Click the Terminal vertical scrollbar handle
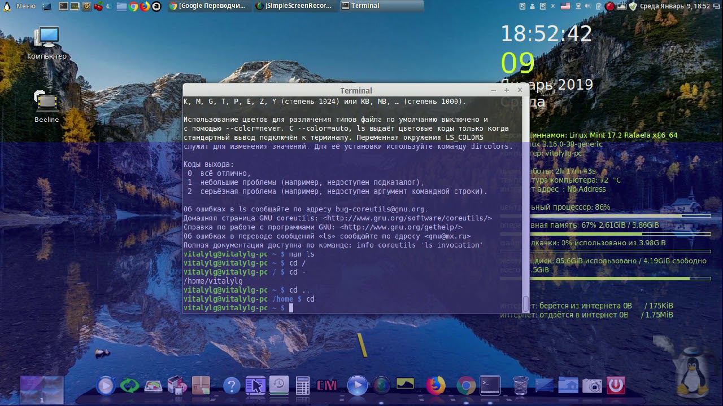 (x=526, y=304)
